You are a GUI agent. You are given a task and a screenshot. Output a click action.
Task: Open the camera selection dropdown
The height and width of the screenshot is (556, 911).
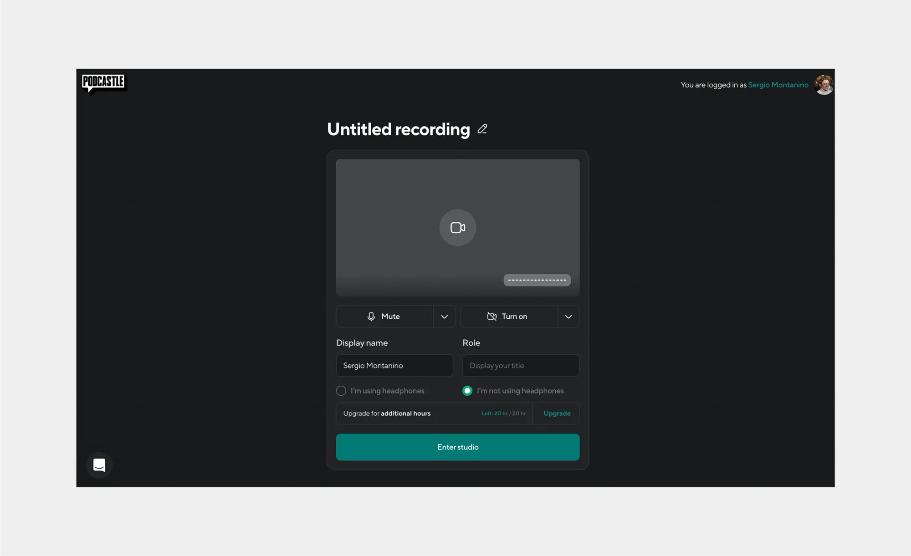tap(568, 316)
